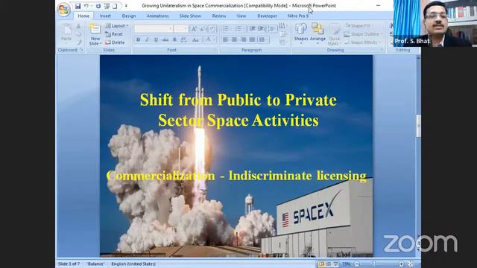Image resolution: width=477 pixels, height=268 pixels.
Task: Align text right
Action: tap(244, 39)
